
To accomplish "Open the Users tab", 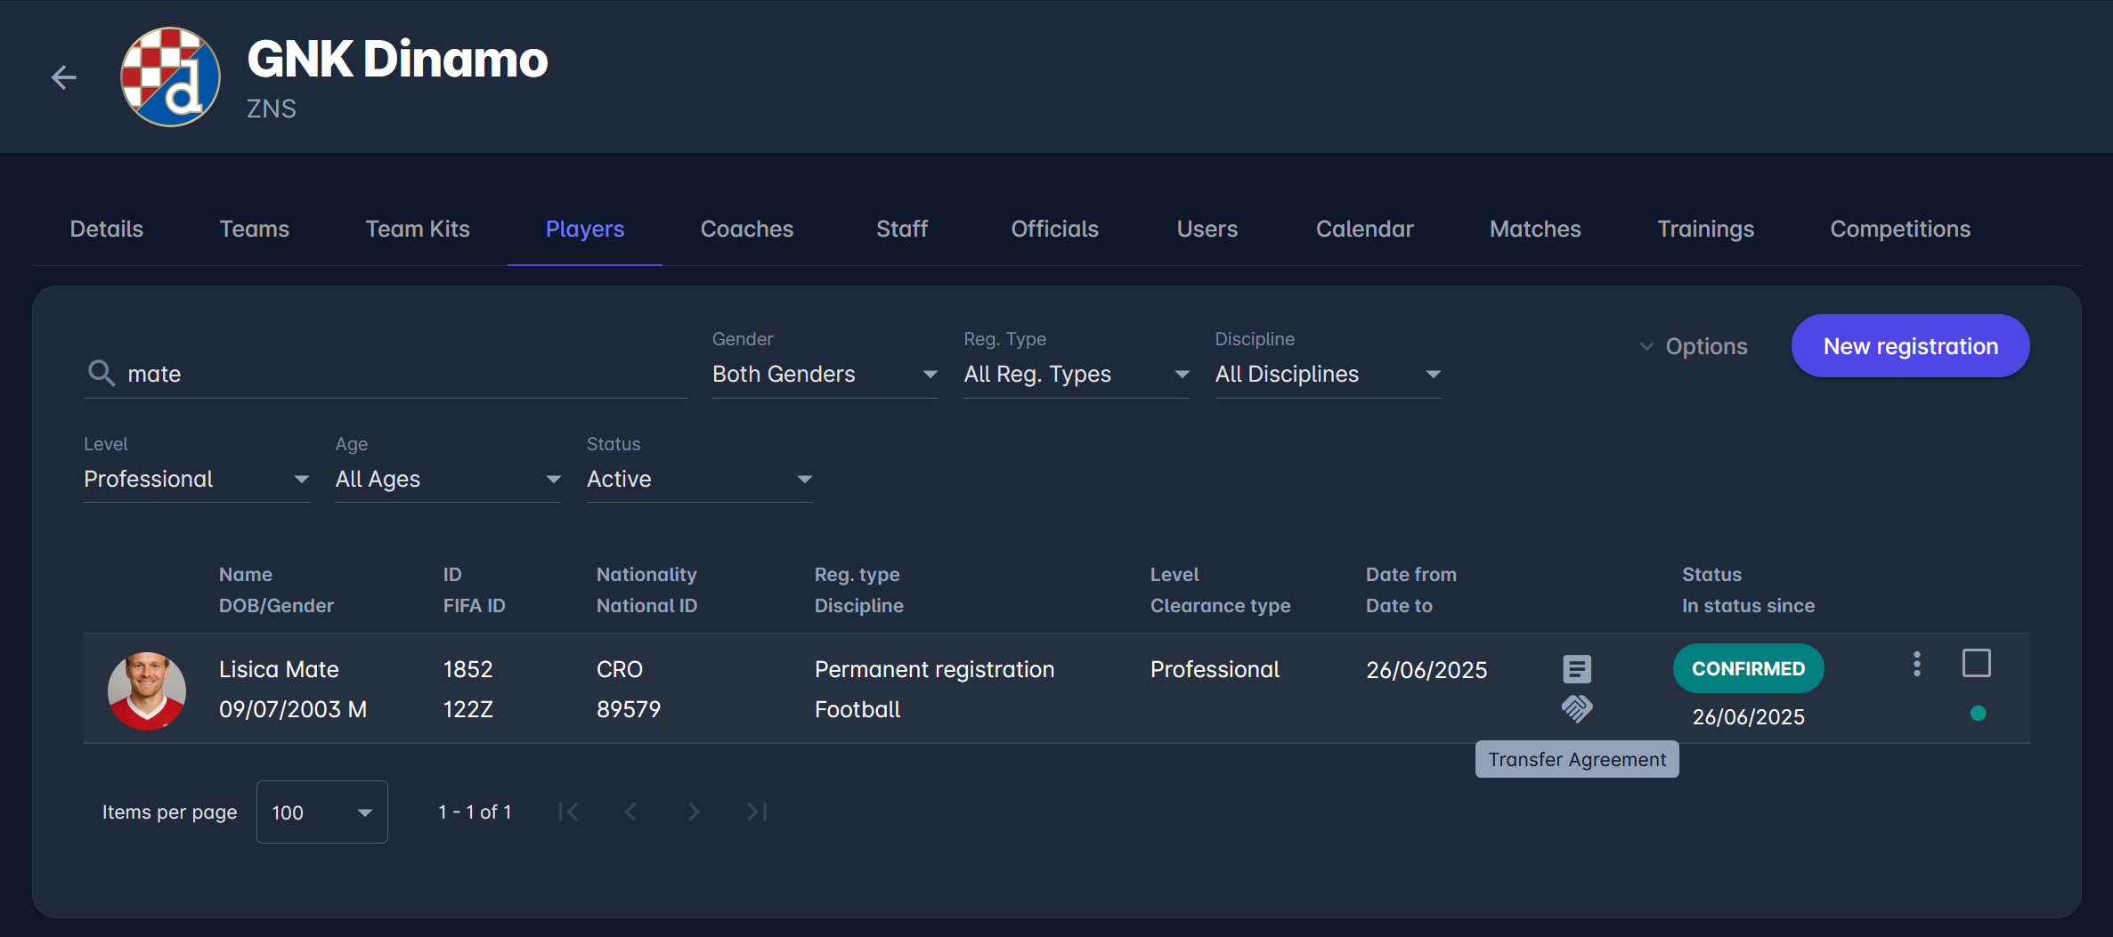I will click(x=1207, y=229).
